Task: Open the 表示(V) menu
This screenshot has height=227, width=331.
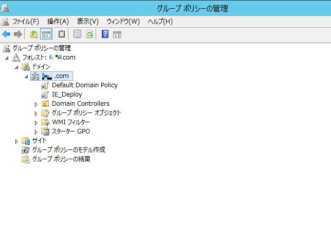Action: pyautogui.click(x=87, y=22)
